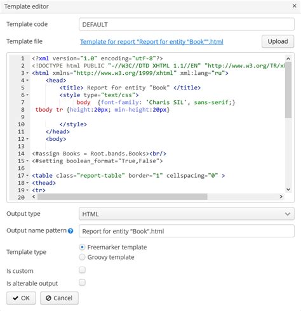Image resolution: width=301 pixels, height=311 pixels.
Task: Click the #assign Books line 14
Action: pyautogui.click(x=99, y=154)
